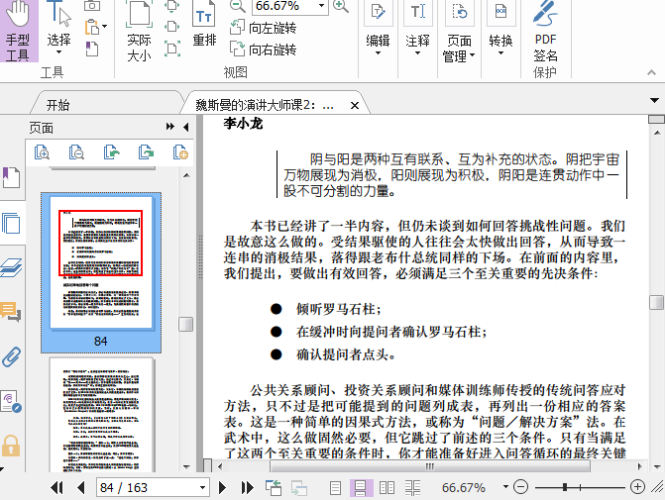This screenshot has height=500, width=665.
Task: Click the snapshot camera icon
Action: [92, 6]
